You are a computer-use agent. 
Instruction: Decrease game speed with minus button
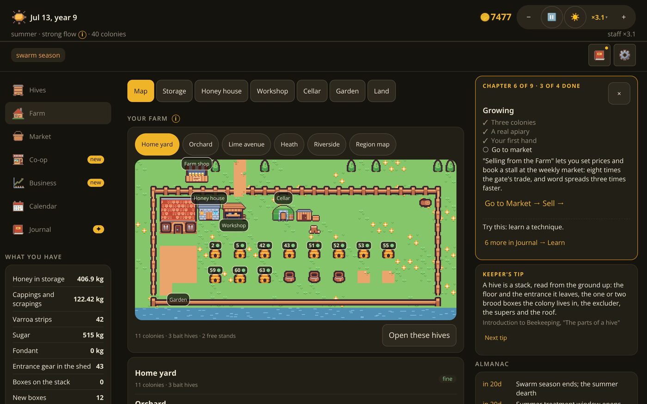point(529,17)
